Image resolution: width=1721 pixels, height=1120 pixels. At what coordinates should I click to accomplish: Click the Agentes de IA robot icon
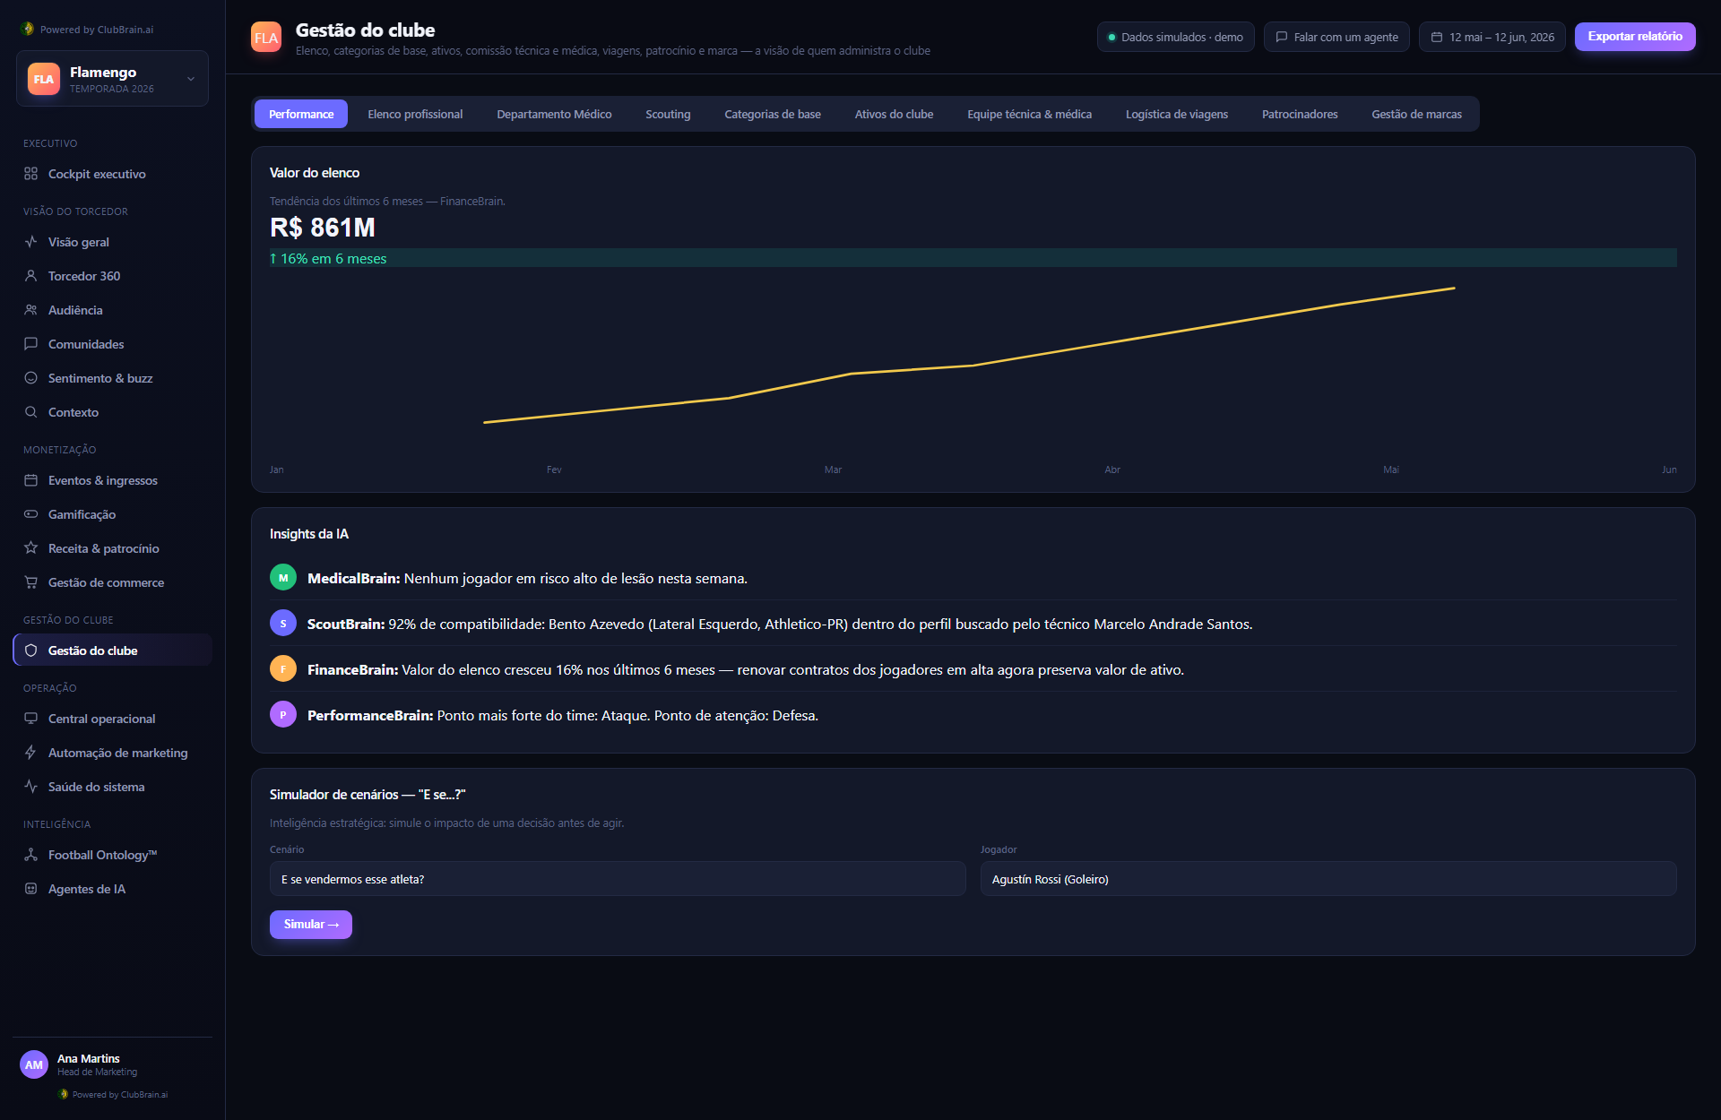pos(30,889)
